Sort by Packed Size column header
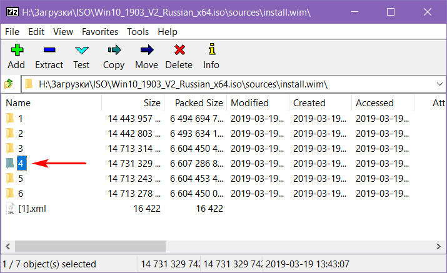This screenshot has height=273, width=447. pos(195,103)
